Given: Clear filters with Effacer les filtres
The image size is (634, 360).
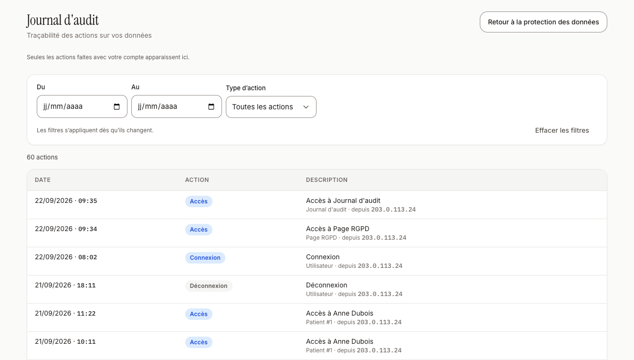Looking at the screenshot, I should [x=562, y=130].
